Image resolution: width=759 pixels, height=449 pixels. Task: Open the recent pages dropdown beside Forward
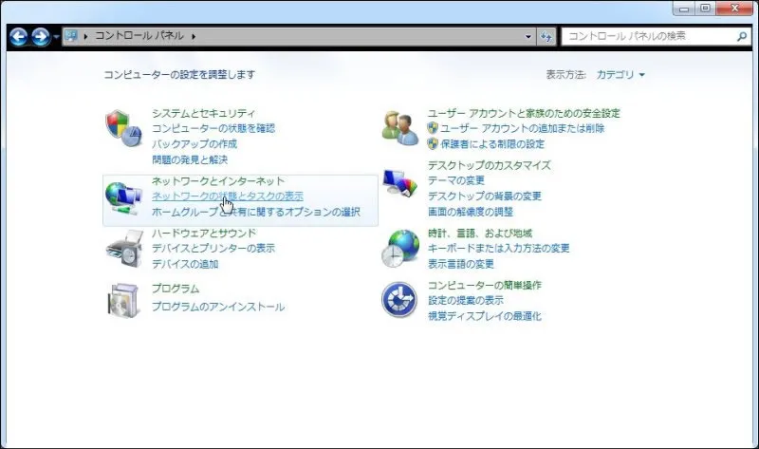tap(57, 37)
